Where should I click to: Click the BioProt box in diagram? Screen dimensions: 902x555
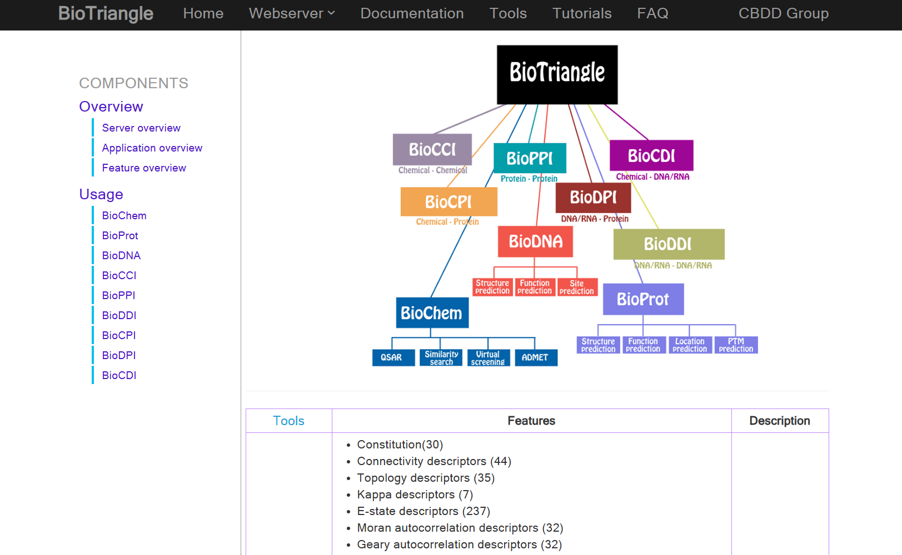(x=643, y=299)
